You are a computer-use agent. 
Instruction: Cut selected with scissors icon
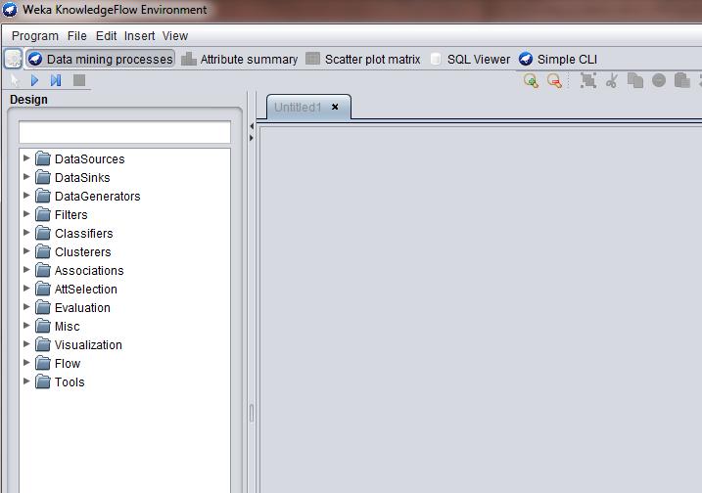point(612,80)
